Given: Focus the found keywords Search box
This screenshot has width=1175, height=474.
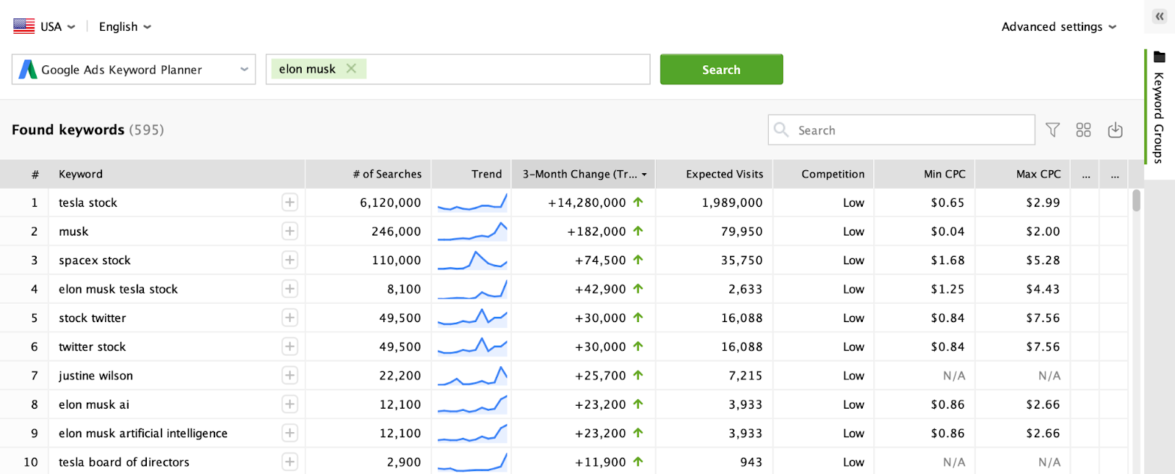Looking at the screenshot, I should (x=902, y=130).
